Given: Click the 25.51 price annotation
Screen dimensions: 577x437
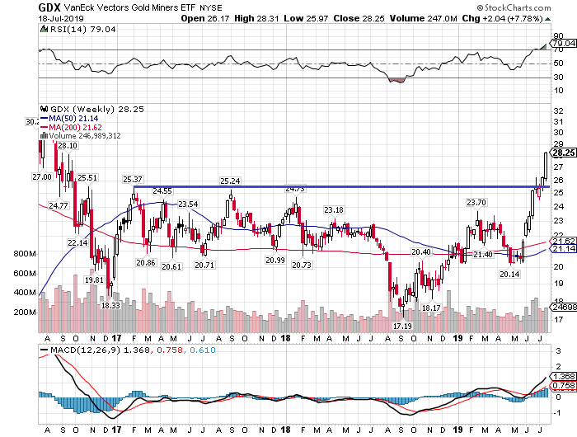Looking at the screenshot, I should pos(87,178).
